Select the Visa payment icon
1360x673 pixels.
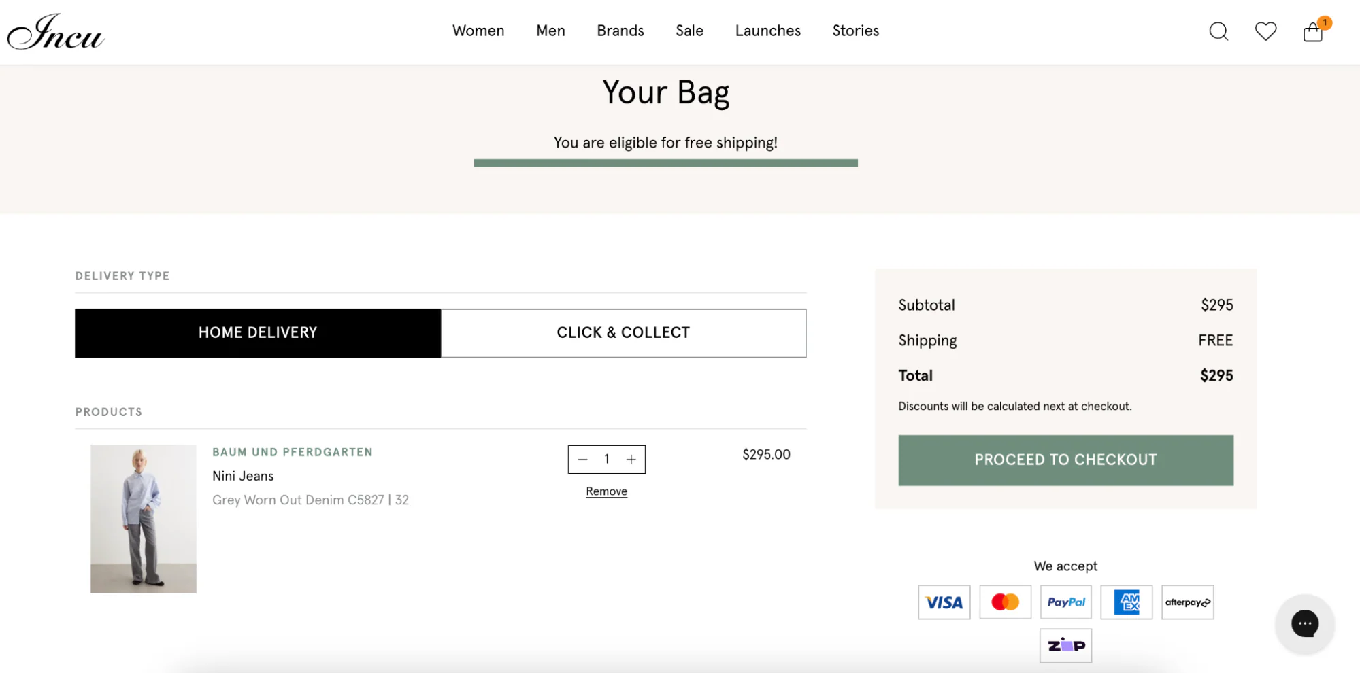pos(944,602)
